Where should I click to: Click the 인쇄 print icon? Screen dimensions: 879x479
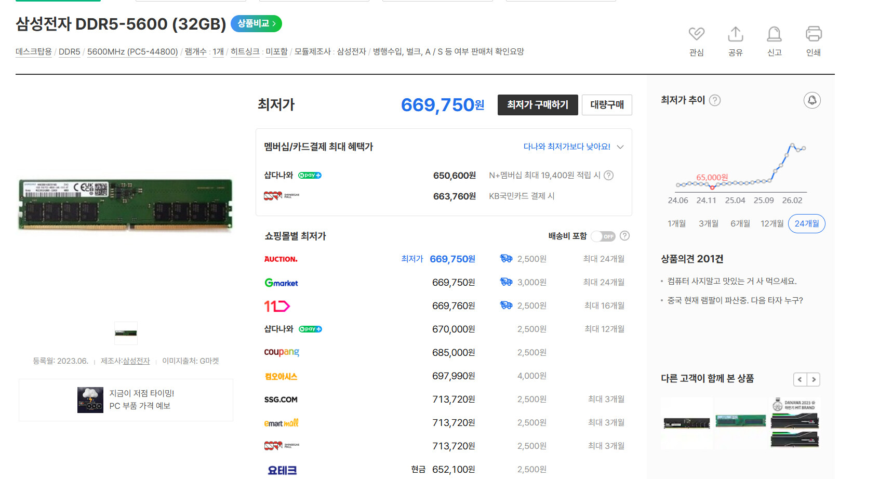click(x=814, y=34)
